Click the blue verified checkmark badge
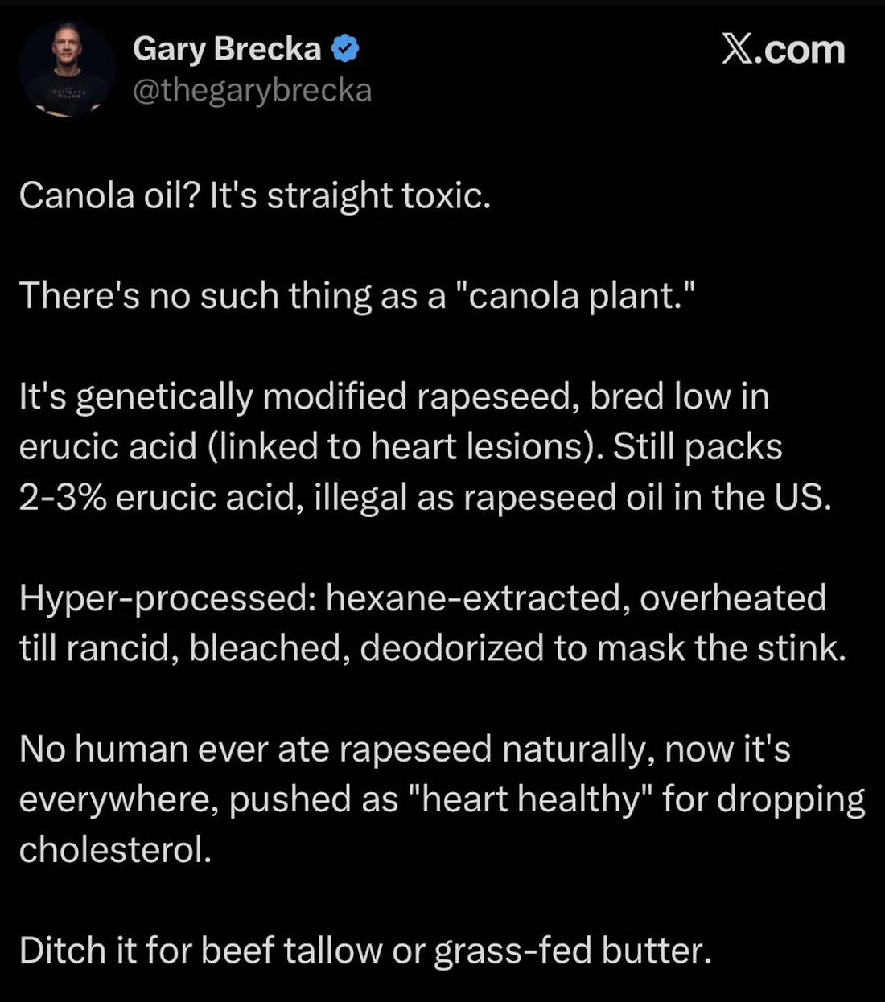This screenshot has width=885, height=1002. pos(346,49)
